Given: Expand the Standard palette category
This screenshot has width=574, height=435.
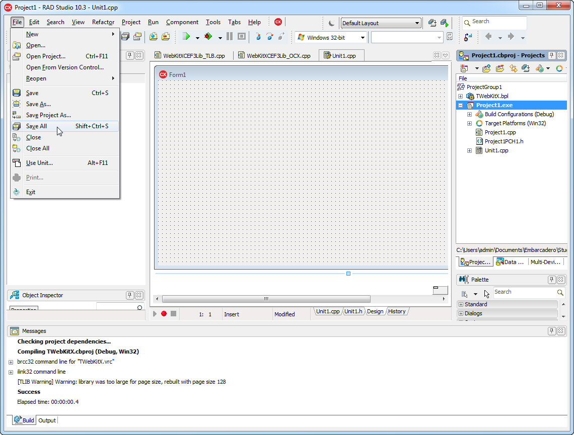Looking at the screenshot, I should (x=461, y=305).
